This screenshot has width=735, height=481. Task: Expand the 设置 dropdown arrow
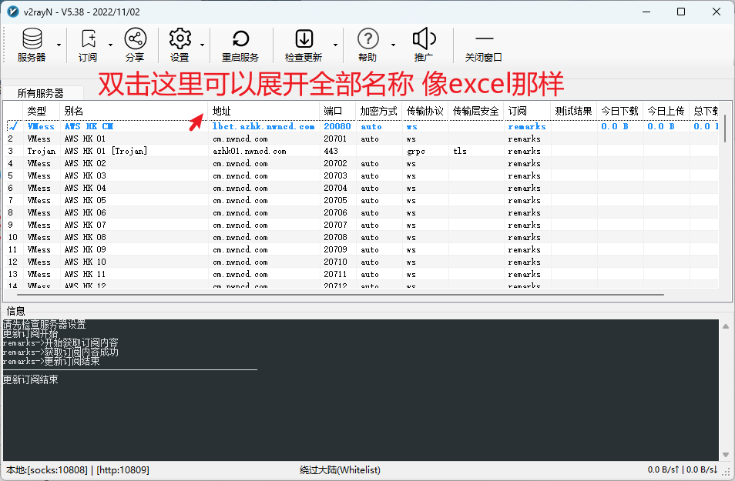202,45
